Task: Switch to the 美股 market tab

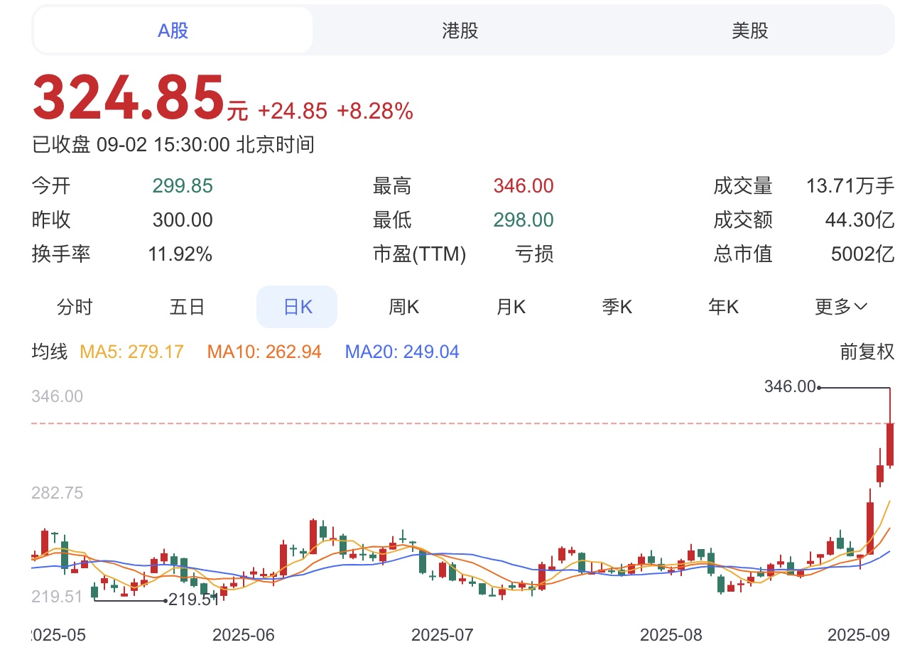Action: coord(750,31)
